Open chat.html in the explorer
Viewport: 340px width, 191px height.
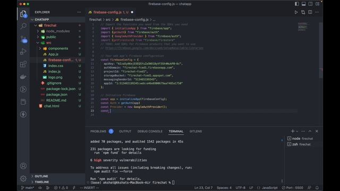tap(58, 106)
